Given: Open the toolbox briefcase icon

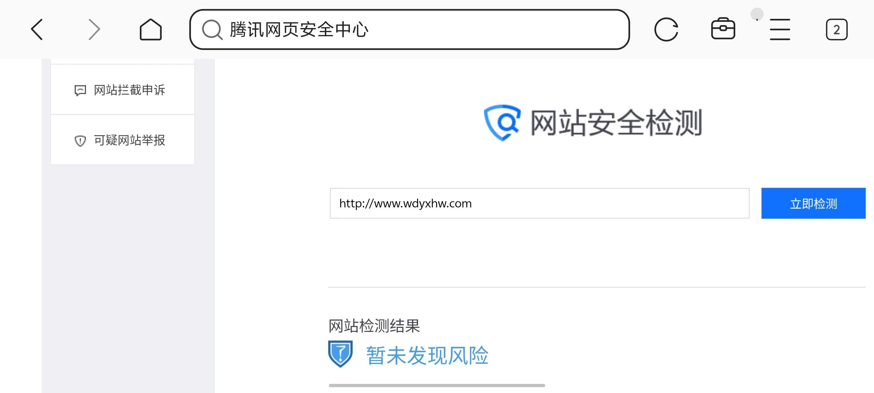Looking at the screenshot, I should coord(723,29).
